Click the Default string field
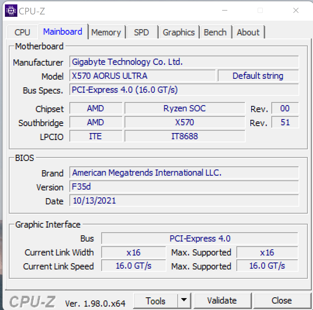The image size is (313, 310). click(x=258, y=76)
